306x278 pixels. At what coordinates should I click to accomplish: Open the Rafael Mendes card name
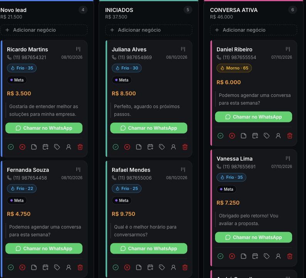pos(131,170)
